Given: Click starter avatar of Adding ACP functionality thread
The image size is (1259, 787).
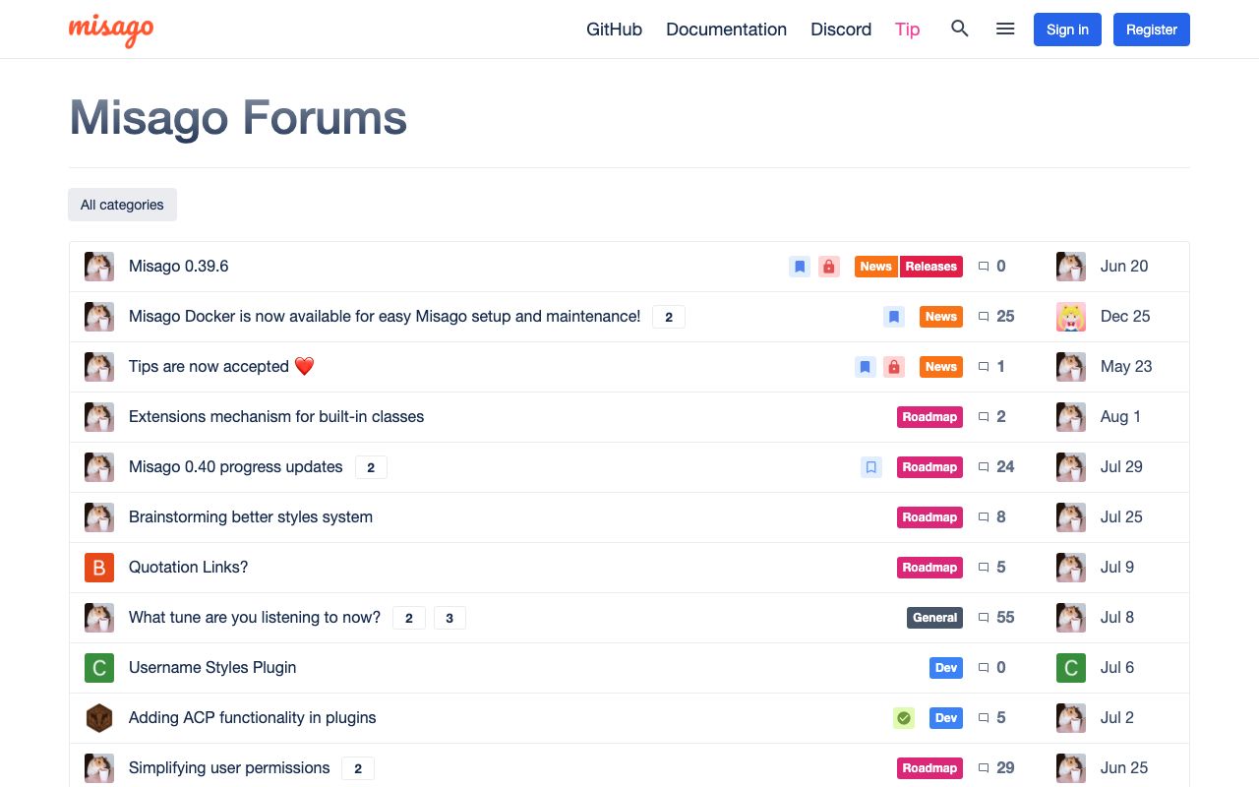Looking at the screenshot, I should tap(99, 718).
